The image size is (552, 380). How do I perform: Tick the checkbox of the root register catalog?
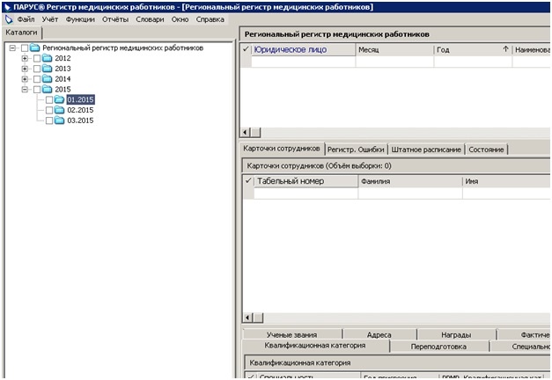click(x=25, y=47)
